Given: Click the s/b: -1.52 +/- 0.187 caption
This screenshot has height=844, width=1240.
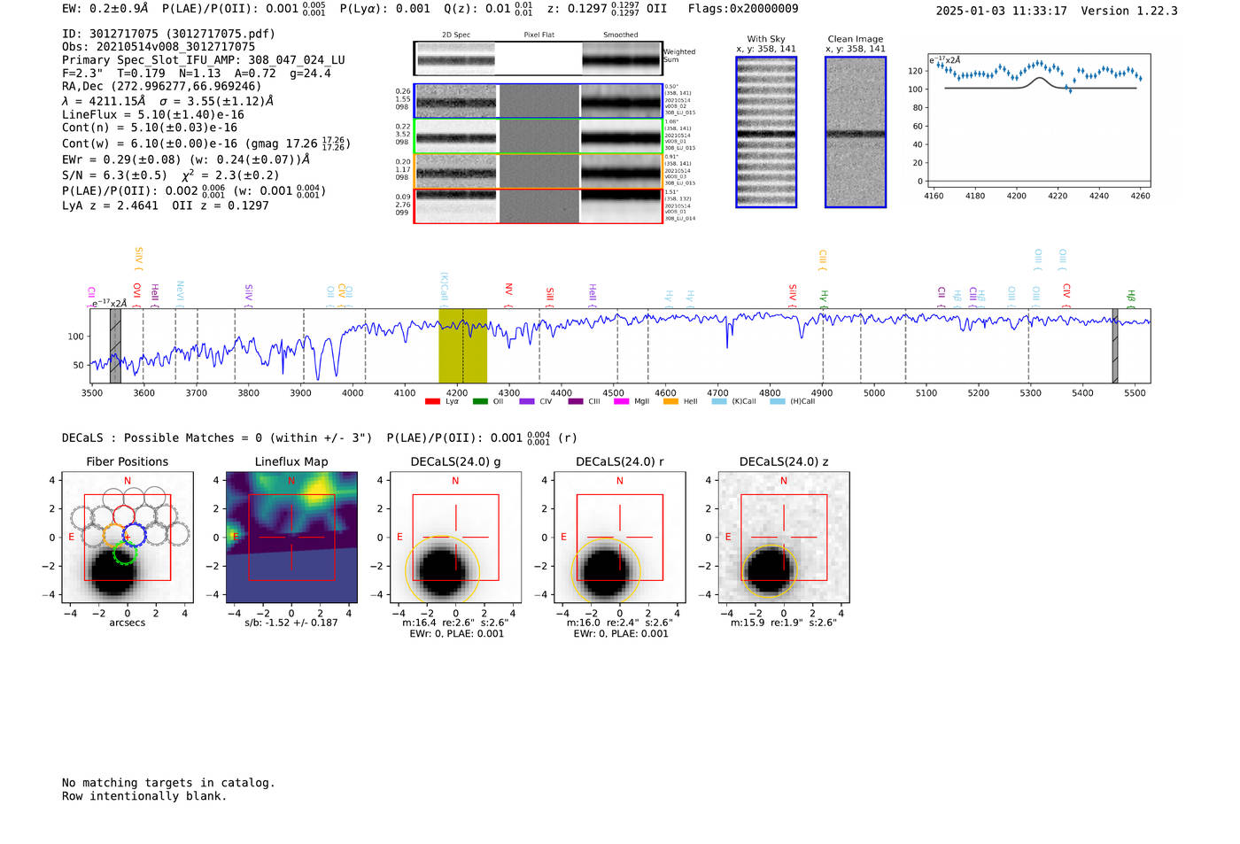Looking at the screenshot, I should point(291,623).
